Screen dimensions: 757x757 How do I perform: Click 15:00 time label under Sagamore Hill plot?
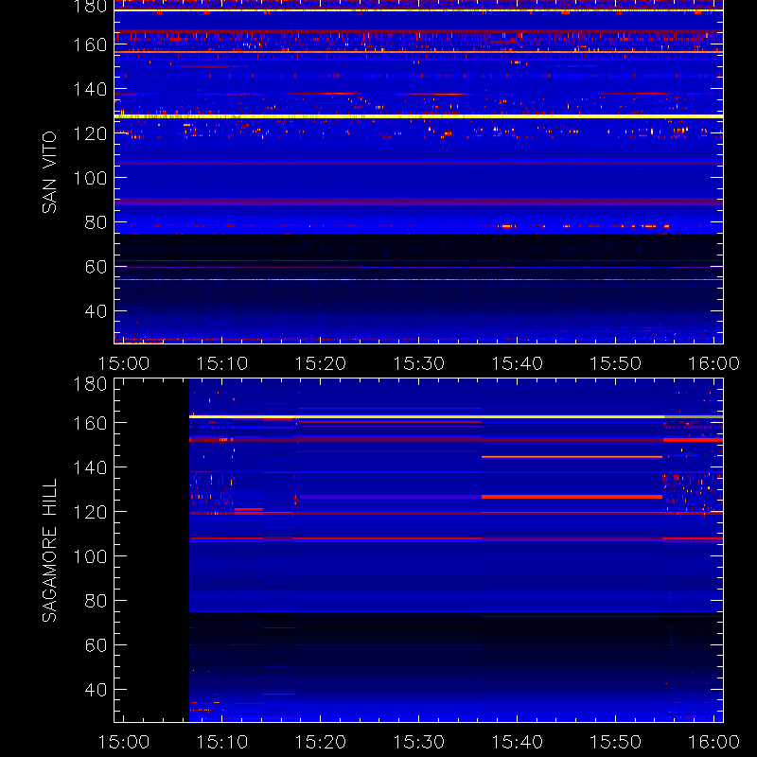[x=124, y=742]
